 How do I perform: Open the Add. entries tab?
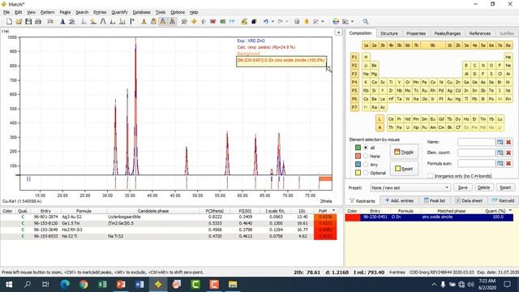point(399,200)
